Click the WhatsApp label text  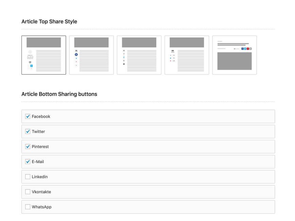point(41,207)
